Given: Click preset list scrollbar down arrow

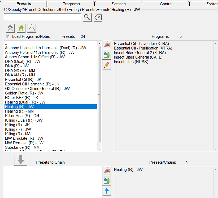Looking at the screenshot, I should coord(99,149).
